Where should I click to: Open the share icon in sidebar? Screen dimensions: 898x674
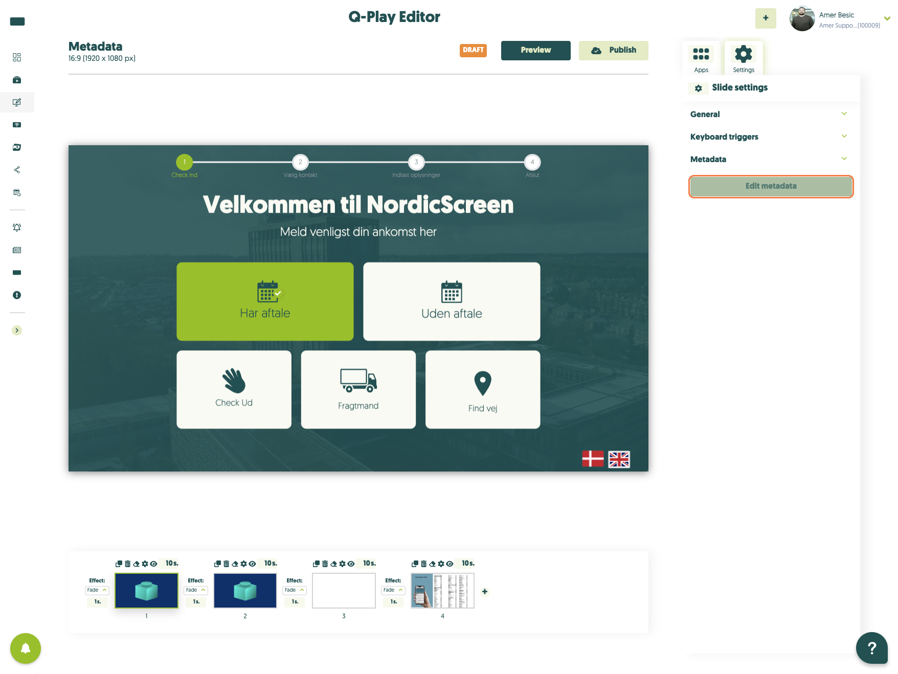tap(17, 170)
